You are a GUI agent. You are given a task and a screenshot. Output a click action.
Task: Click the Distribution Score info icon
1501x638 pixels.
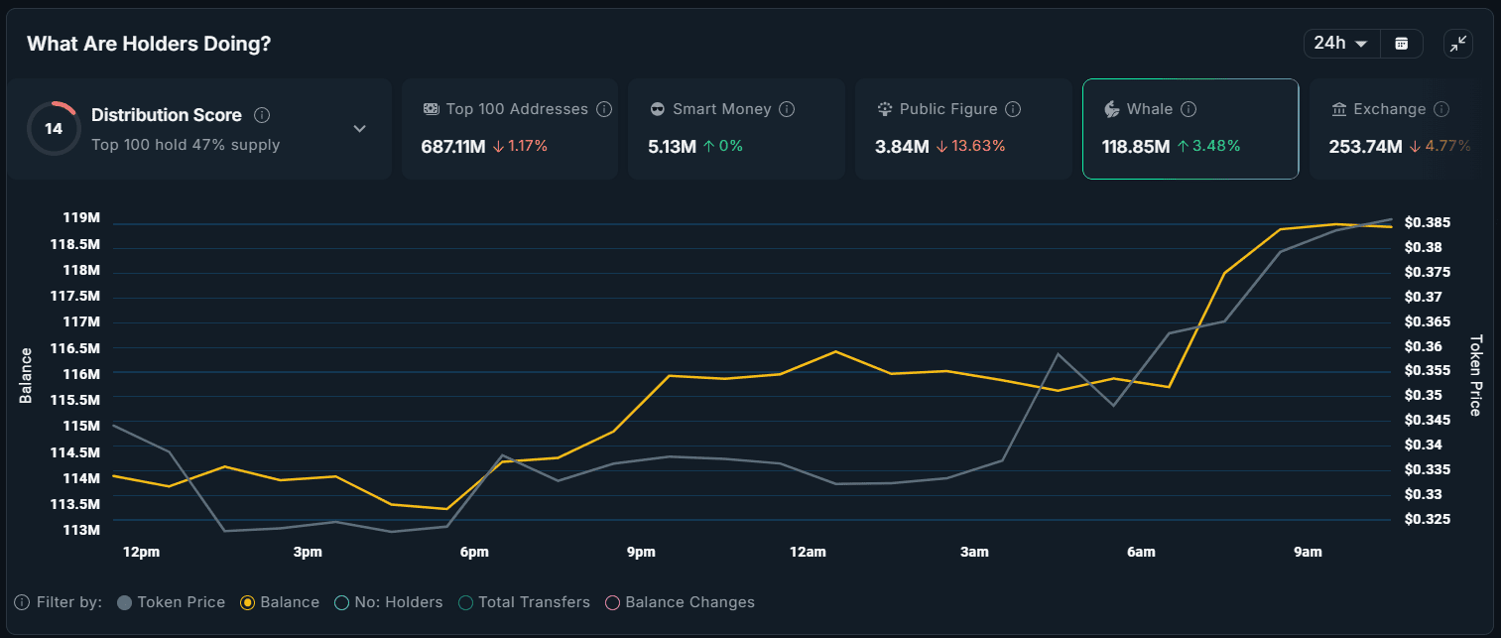[x=261, y=114]
